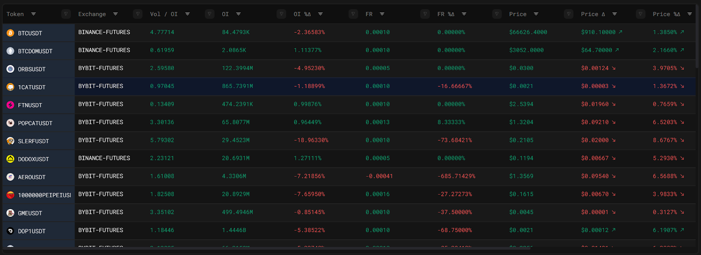Click the 1000000PEIPEIUSDT token icon
This screenshot has height=255, width=701.
[11, 195]
